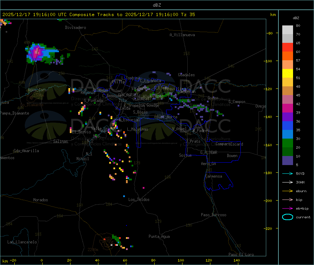Click the yellow eburn arrow in legend
This screenshot has width=314, height=265.
[287, 191]
